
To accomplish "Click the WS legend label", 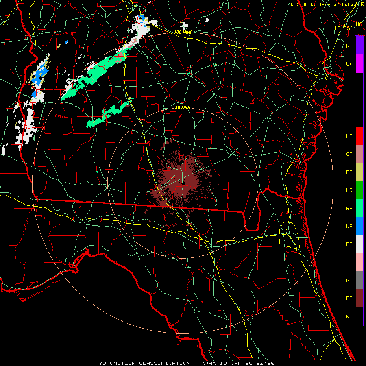I will (349, 227).
